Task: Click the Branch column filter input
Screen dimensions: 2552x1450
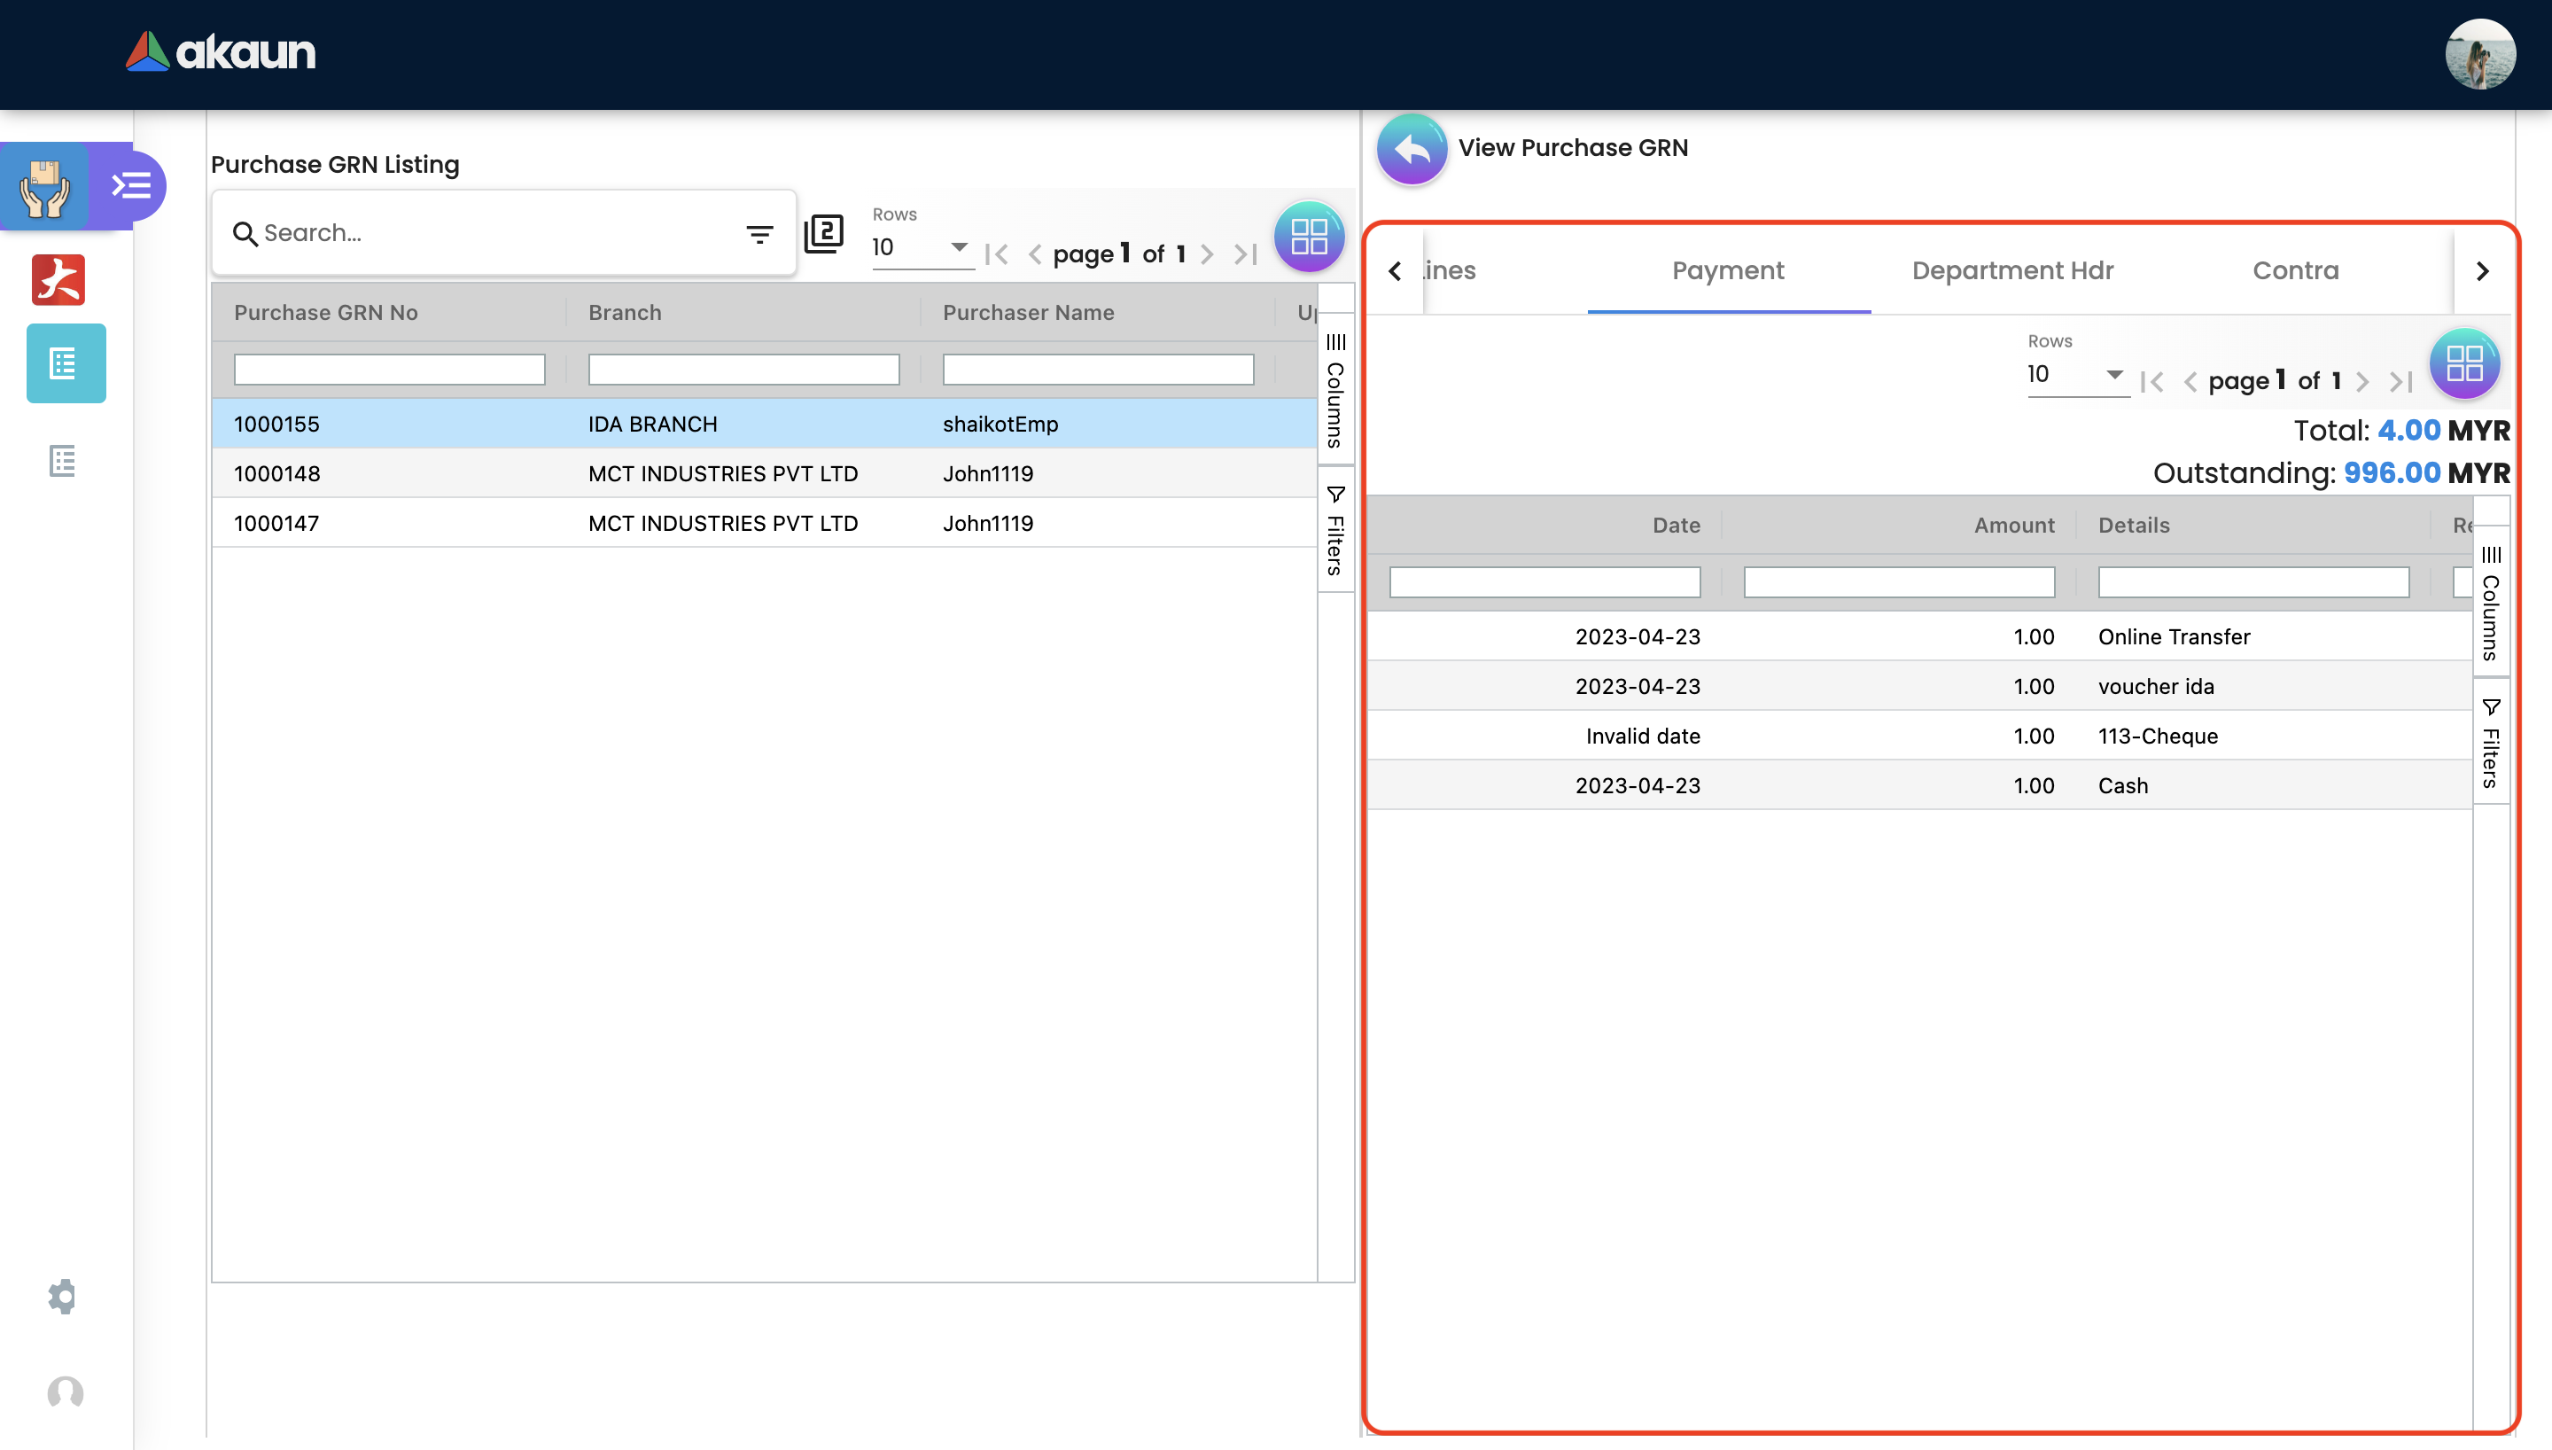Action: (743, 370)
